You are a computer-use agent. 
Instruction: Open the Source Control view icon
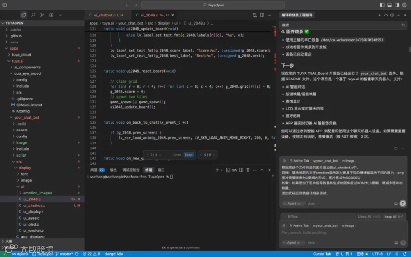pos(42,15)
